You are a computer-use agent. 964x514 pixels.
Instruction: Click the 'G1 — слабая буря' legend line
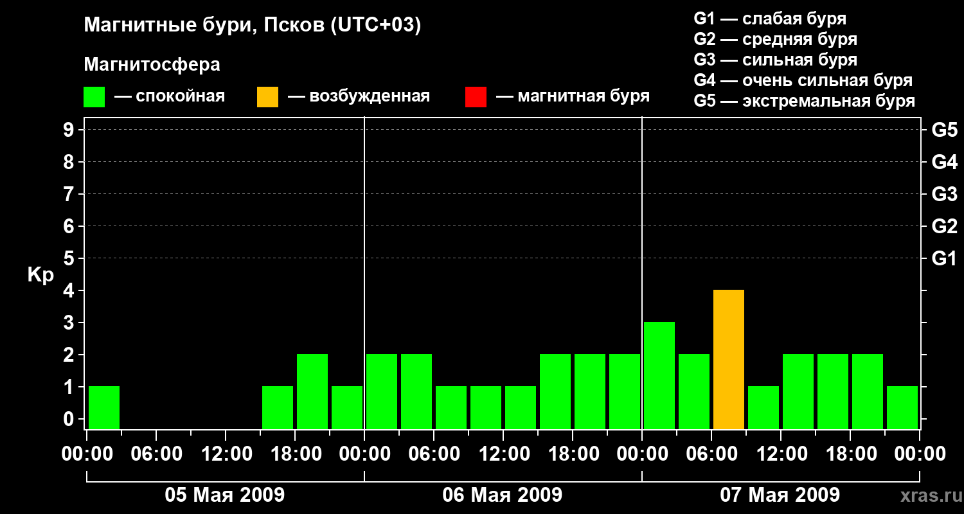coord(770,19)
